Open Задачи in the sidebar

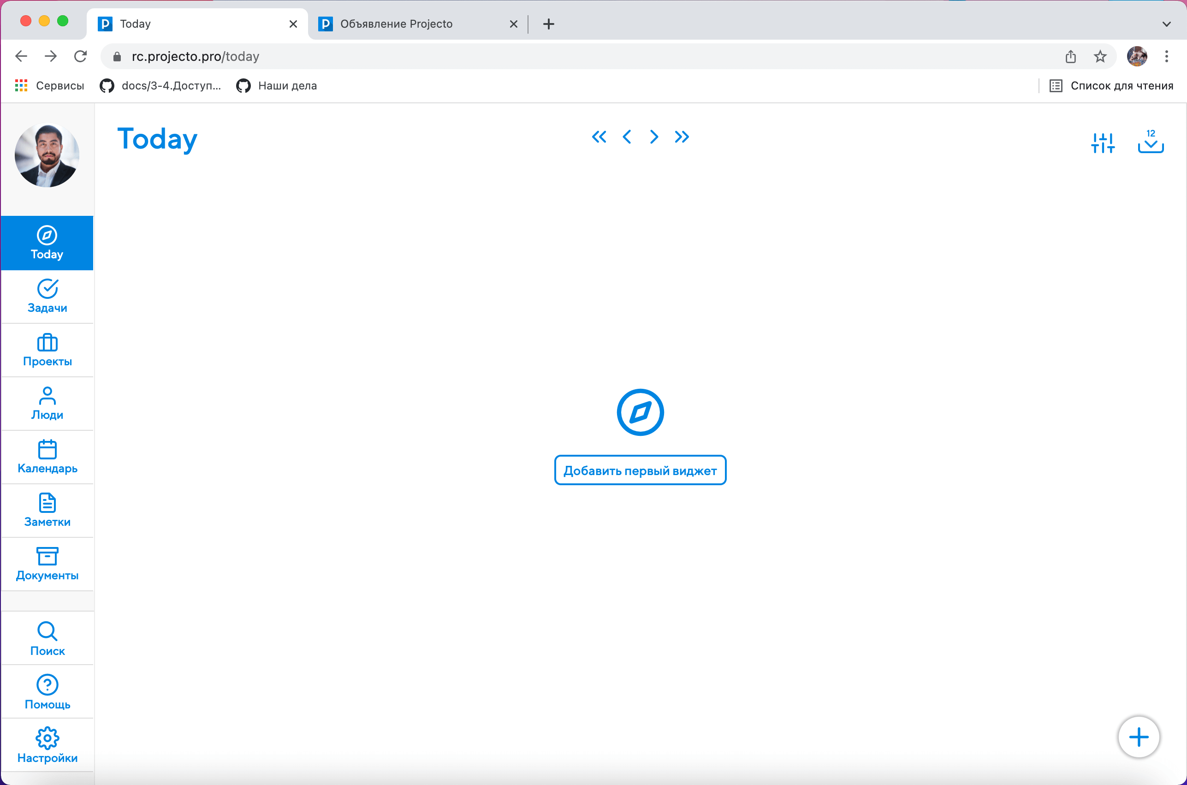point(47,297)
